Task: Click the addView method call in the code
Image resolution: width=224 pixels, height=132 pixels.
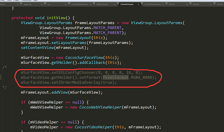Action: 59,92
